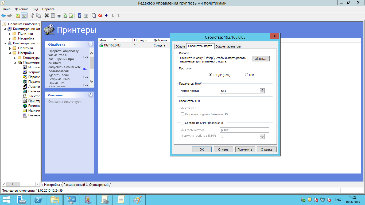This screenshot has height=205, width=365.
Task: Click the Copy toolbar icon
Action: pos(38,15)
